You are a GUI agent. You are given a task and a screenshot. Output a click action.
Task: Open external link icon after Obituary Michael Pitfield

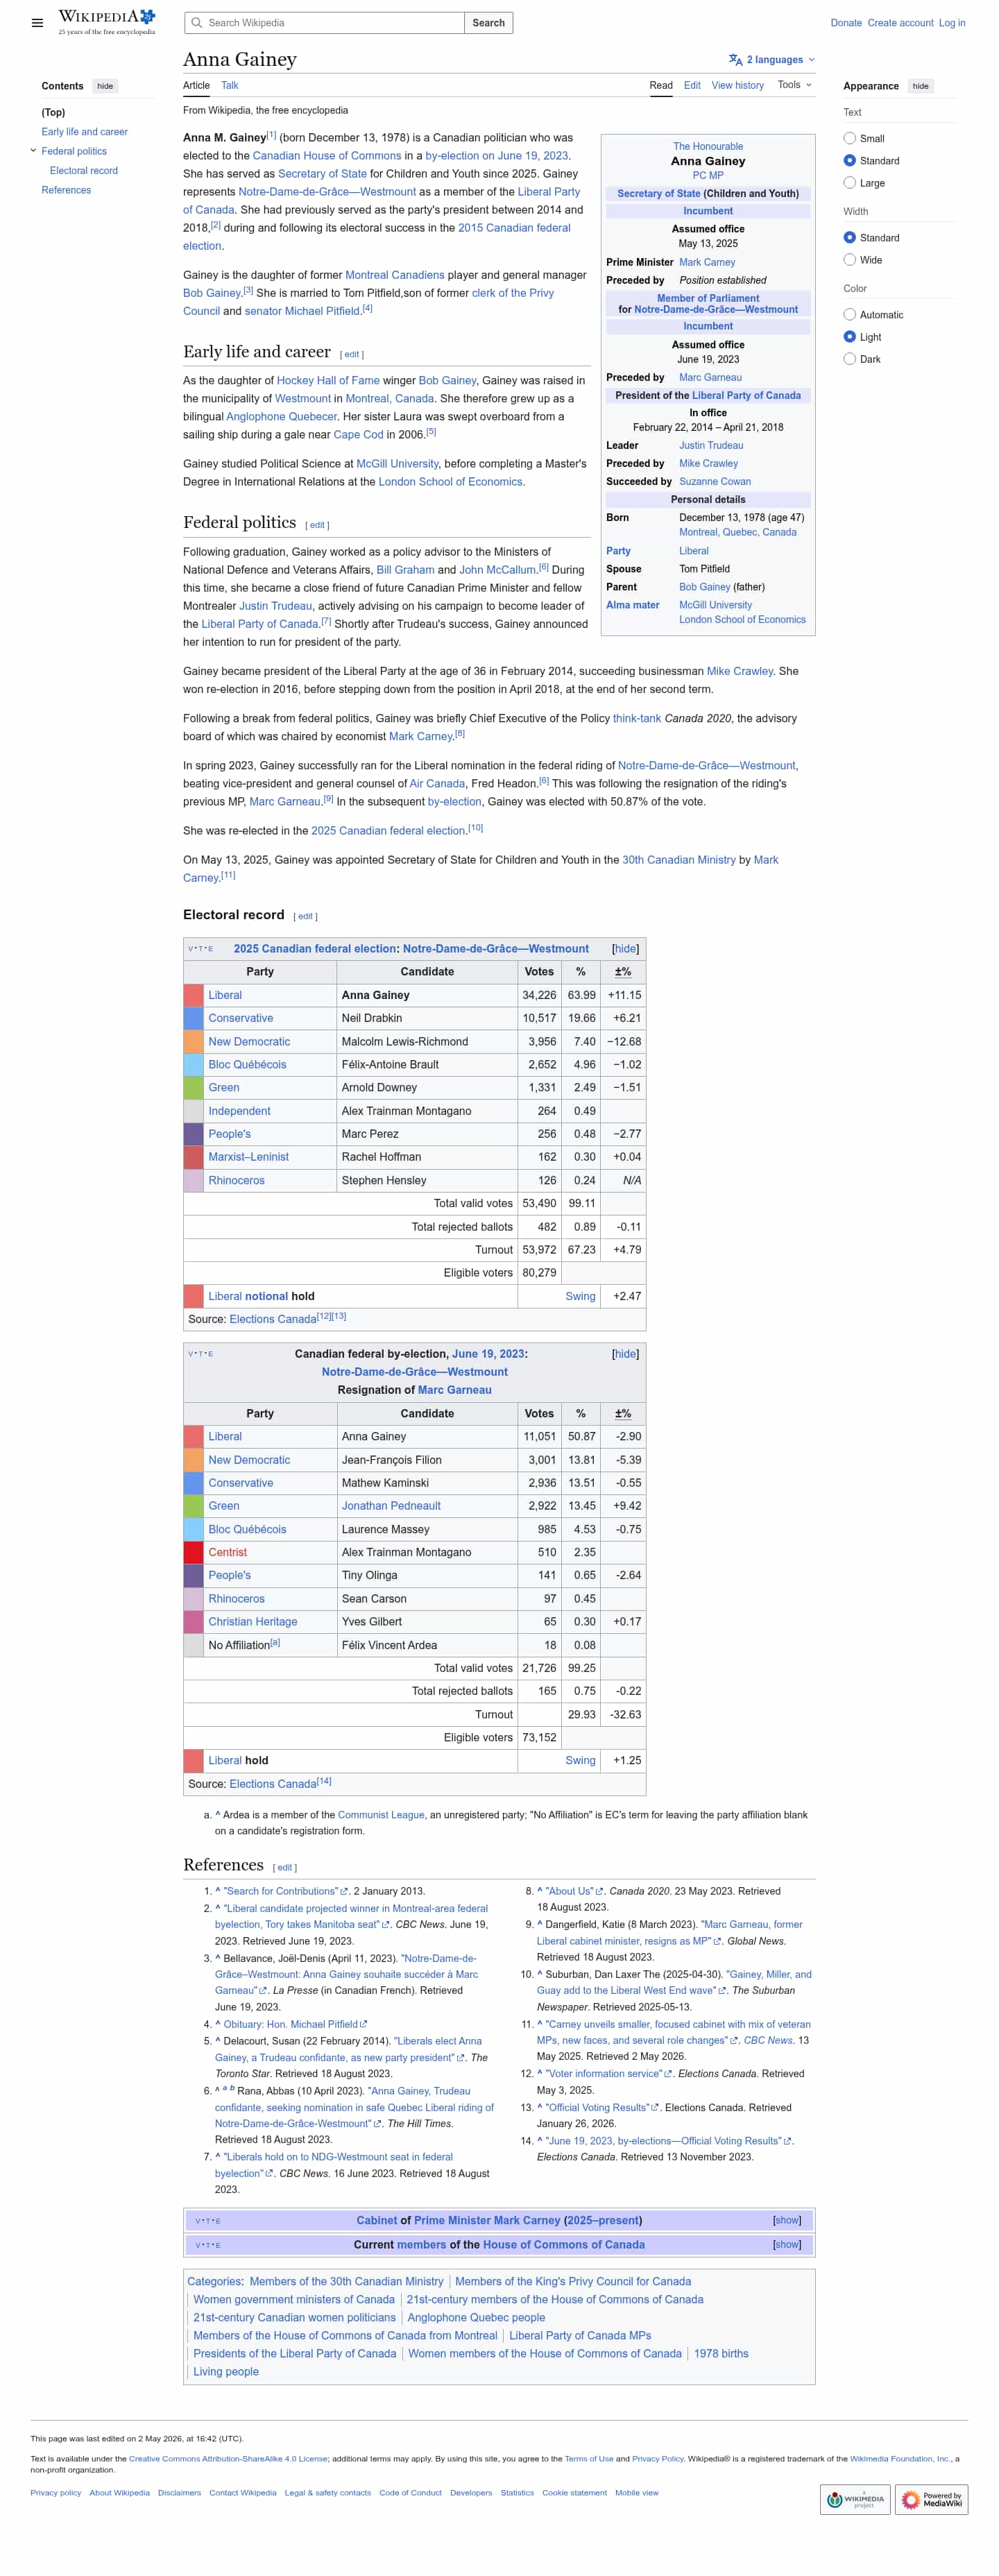[364, 2024]
